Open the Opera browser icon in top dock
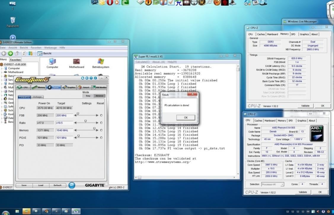Image resolution: width=334 pixels, height=215 pixels. [x=110, y=2]
